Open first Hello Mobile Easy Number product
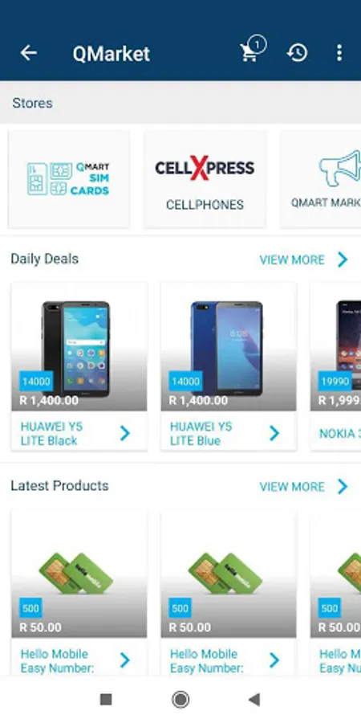Viewport: 361px width, 723px height. coord(79,593)
